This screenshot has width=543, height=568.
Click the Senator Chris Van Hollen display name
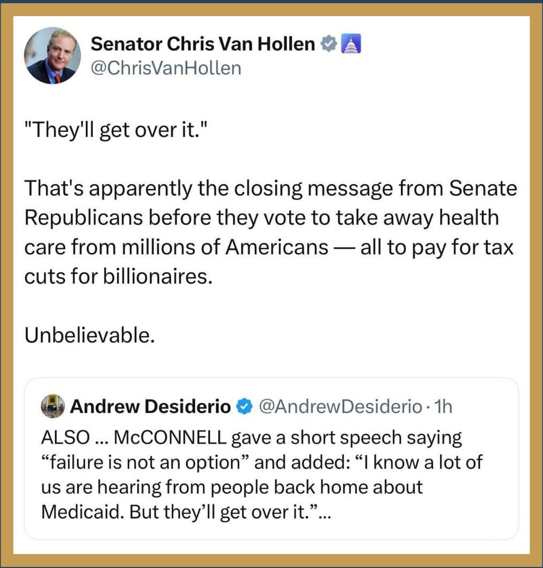pos(203,45)
